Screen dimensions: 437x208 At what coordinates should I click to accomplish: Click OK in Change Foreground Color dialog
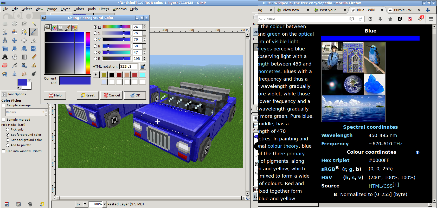point(135,95)
